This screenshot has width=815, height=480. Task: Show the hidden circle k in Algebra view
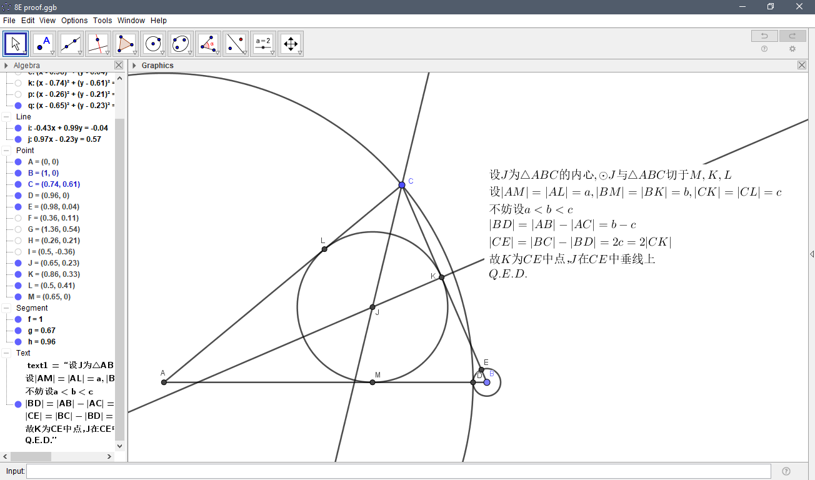coord(17,83)
